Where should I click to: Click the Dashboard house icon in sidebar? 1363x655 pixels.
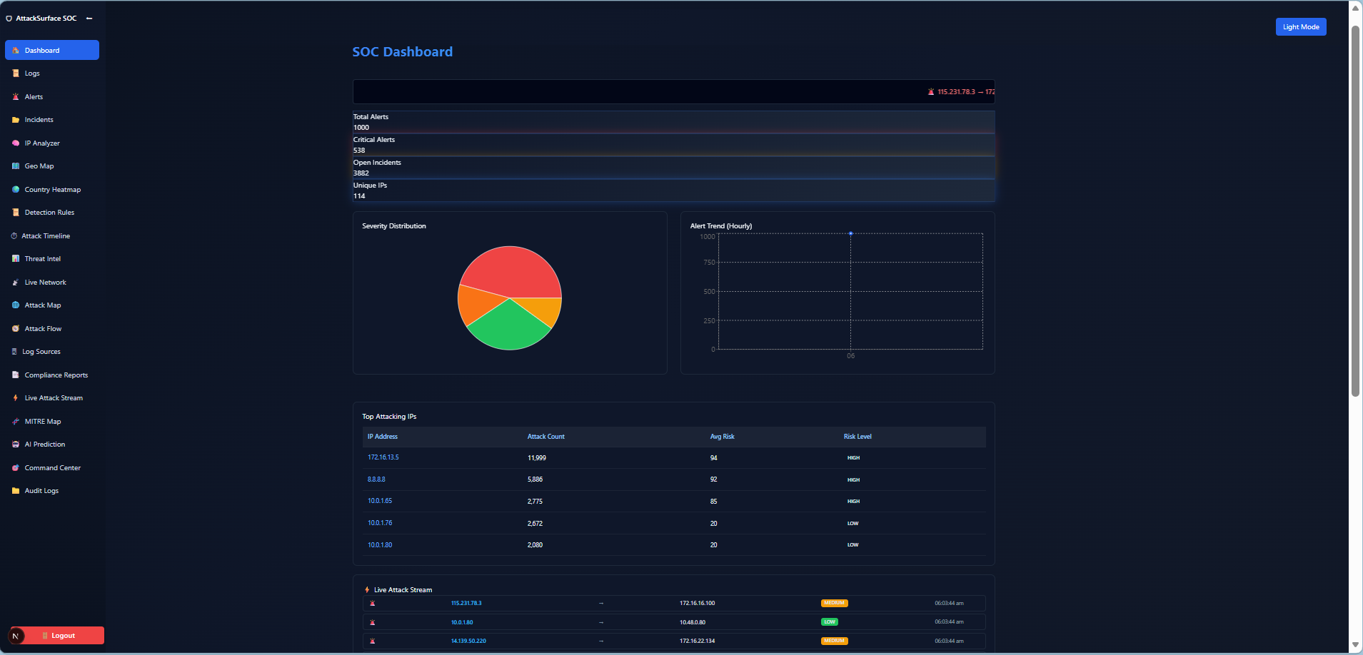(16, 51)
